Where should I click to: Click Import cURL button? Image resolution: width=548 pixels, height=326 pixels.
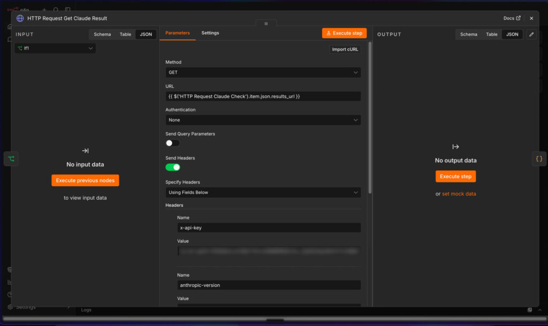click(345, 49)
